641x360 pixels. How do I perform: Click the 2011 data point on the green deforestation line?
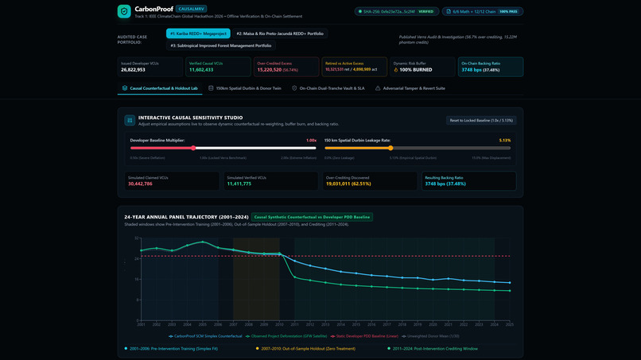tap(295, 277)
